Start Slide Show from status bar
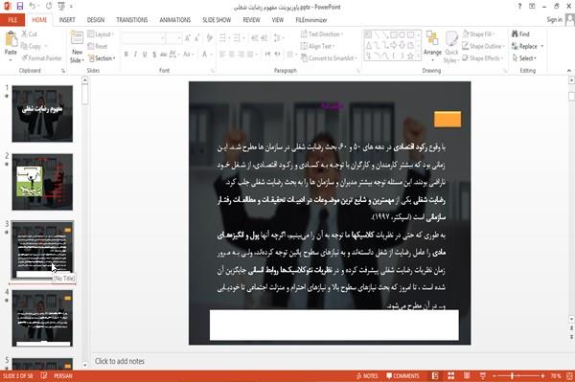 483,375
